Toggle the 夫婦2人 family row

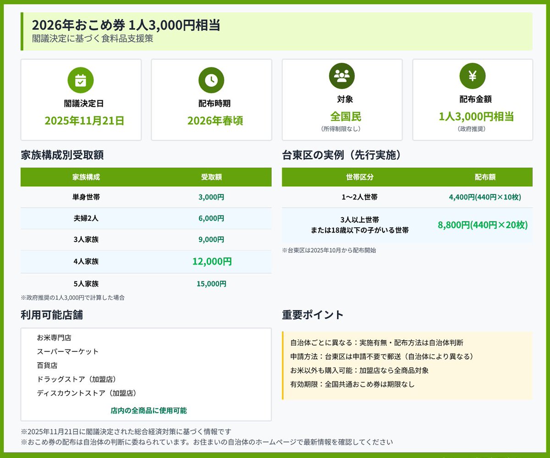(x=146, y=218)
